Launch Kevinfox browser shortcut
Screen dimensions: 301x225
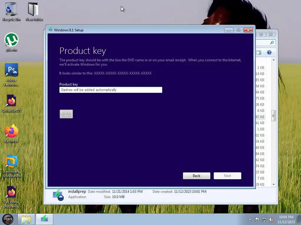pos(11,134)
